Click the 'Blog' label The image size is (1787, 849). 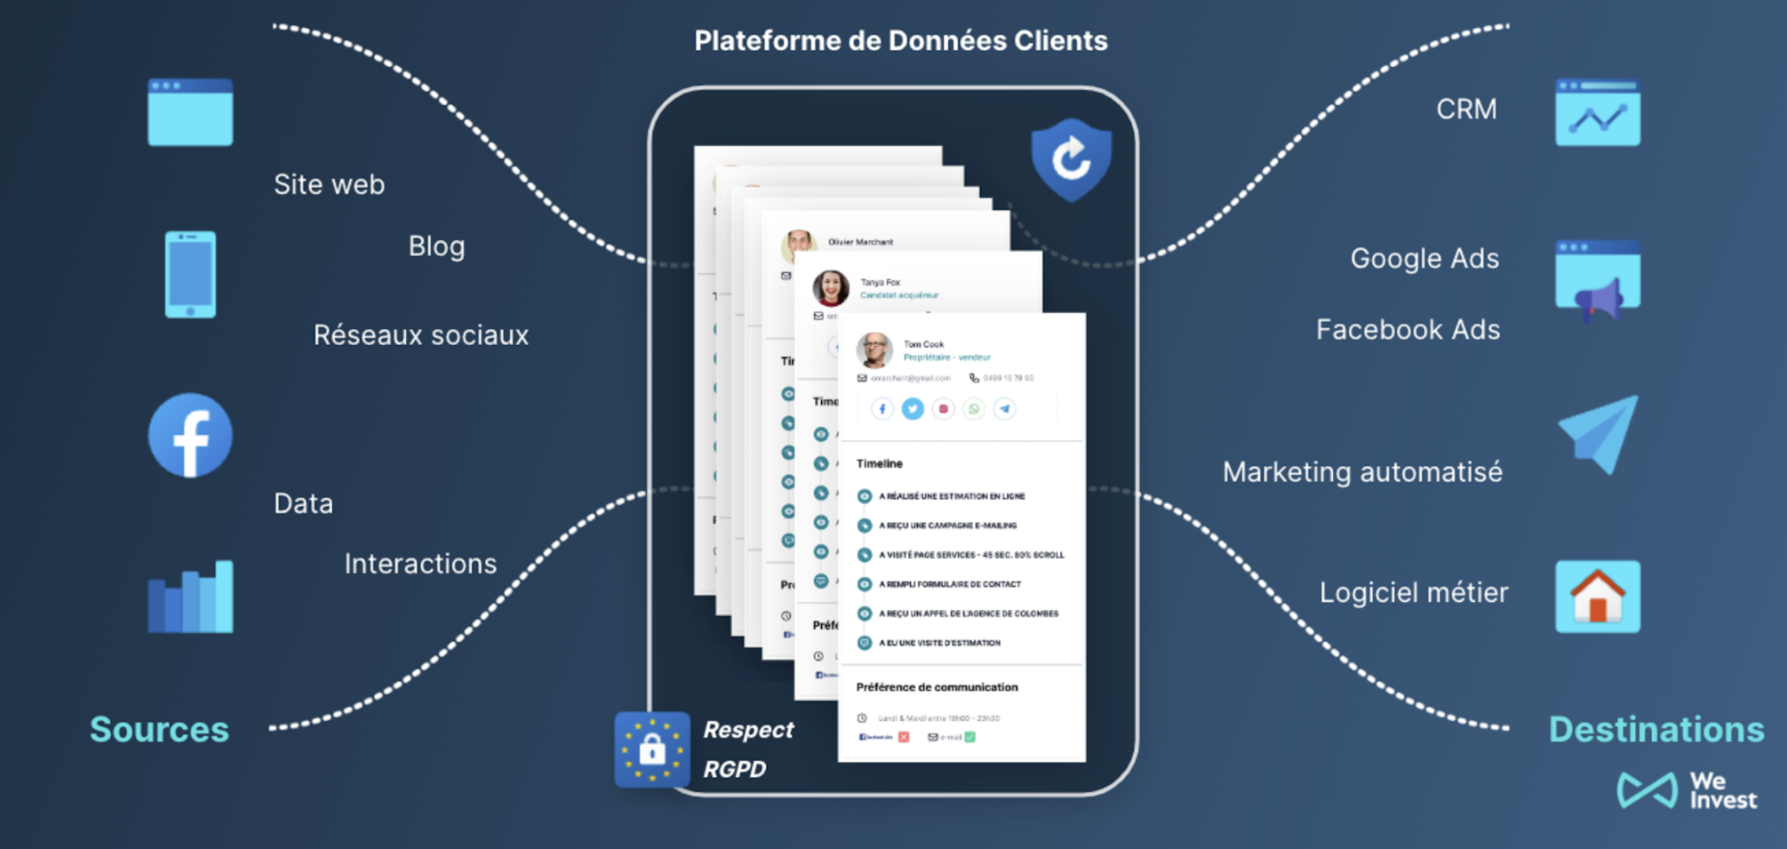(437, 246)
